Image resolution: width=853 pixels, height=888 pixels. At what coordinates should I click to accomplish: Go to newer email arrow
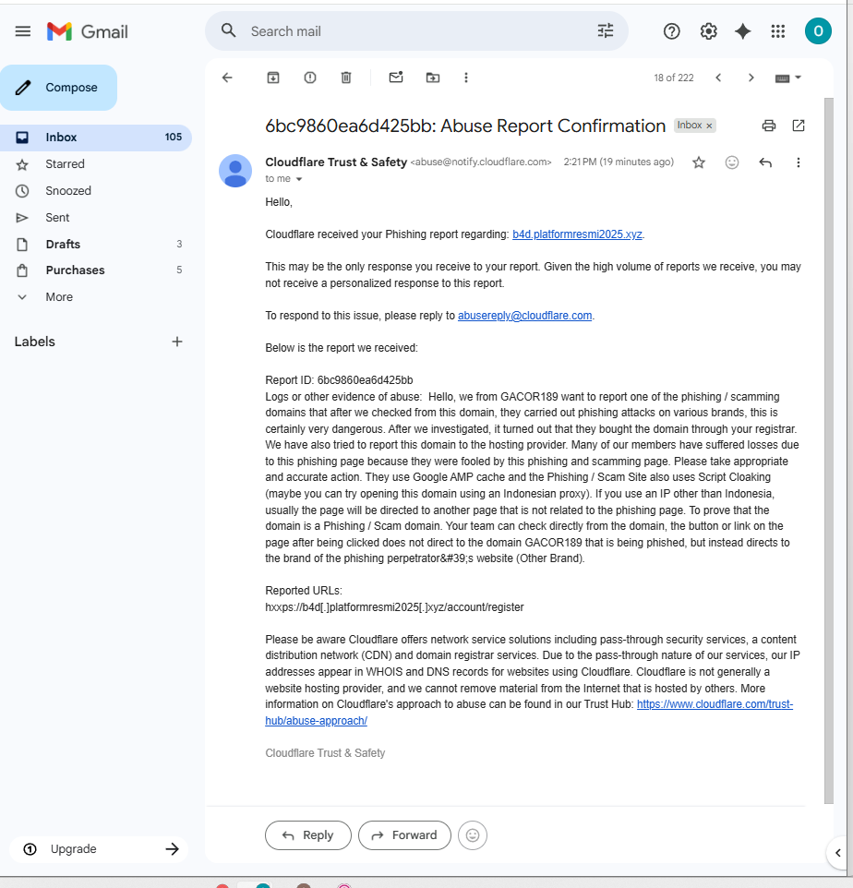point(718,78)
